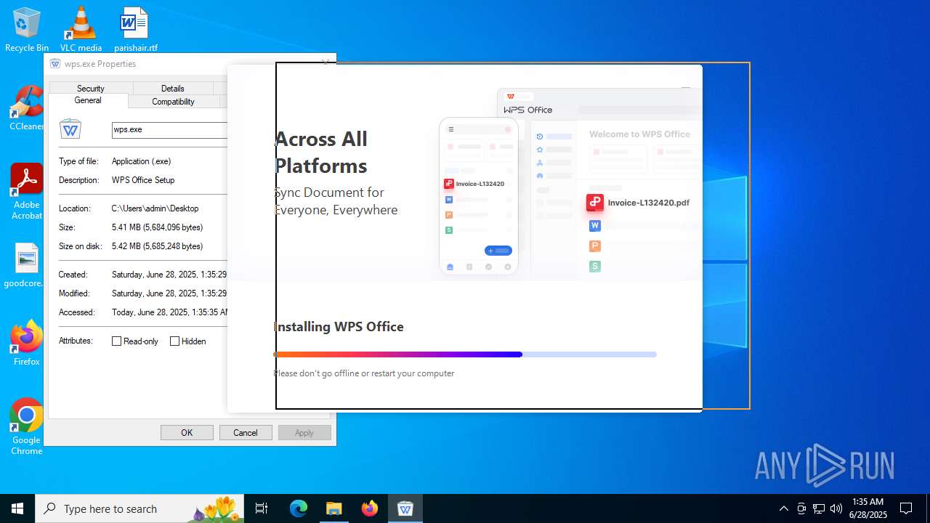The height and width of the screenshot is (523, 930).
Task: Click the size value 5.41 MB
Action: point(157,227)
